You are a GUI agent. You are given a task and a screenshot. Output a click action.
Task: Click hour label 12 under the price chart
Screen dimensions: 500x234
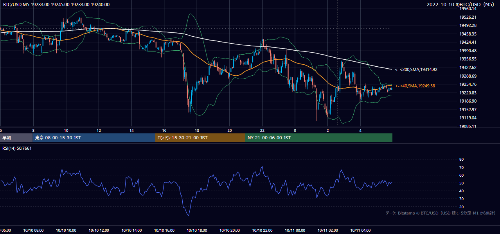tap(99, 130)
